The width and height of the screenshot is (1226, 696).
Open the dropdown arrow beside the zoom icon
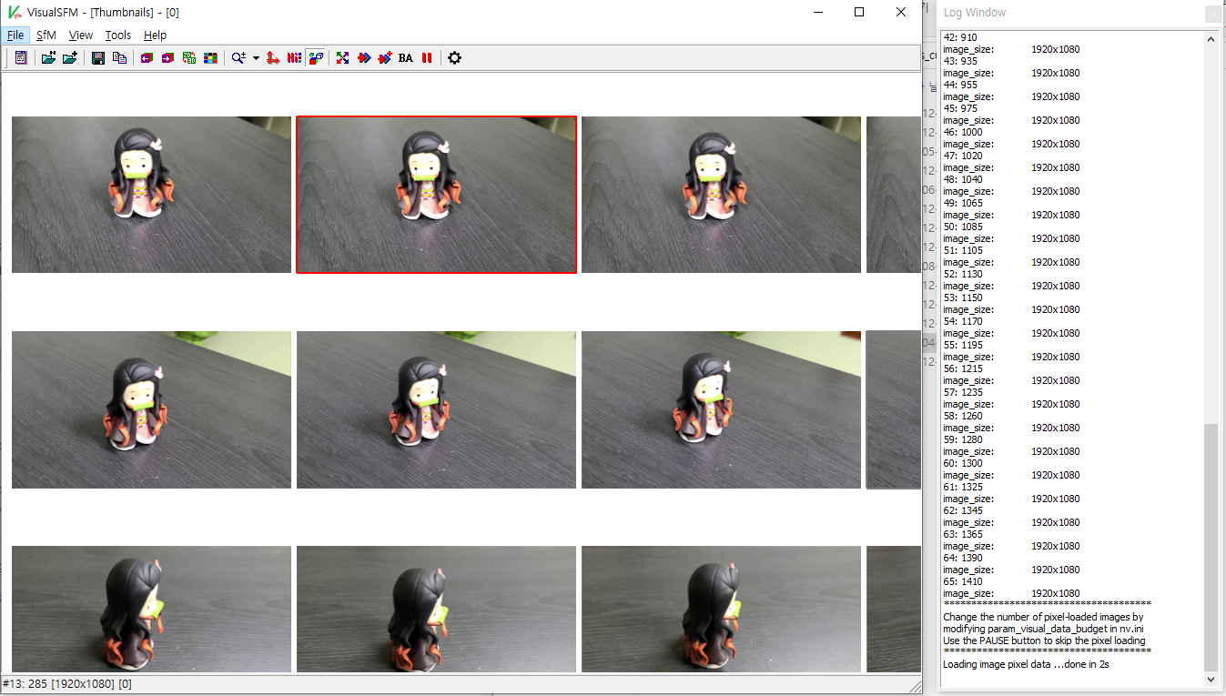tap(256, 57)
